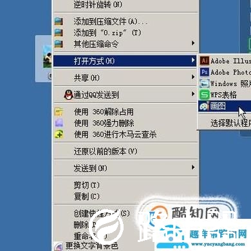This screenshot has height=251, width=251.
Task: Expand arrow next to 共享(H)
Action: click(193, 77)
